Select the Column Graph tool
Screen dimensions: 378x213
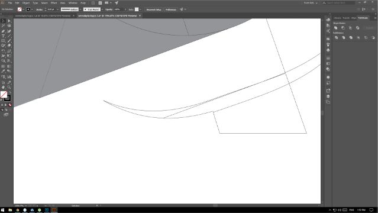coord(9,77)
